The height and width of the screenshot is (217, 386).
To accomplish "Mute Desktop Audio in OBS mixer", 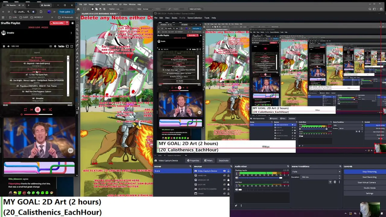I will pyautogui.click(x=237, y=178).
